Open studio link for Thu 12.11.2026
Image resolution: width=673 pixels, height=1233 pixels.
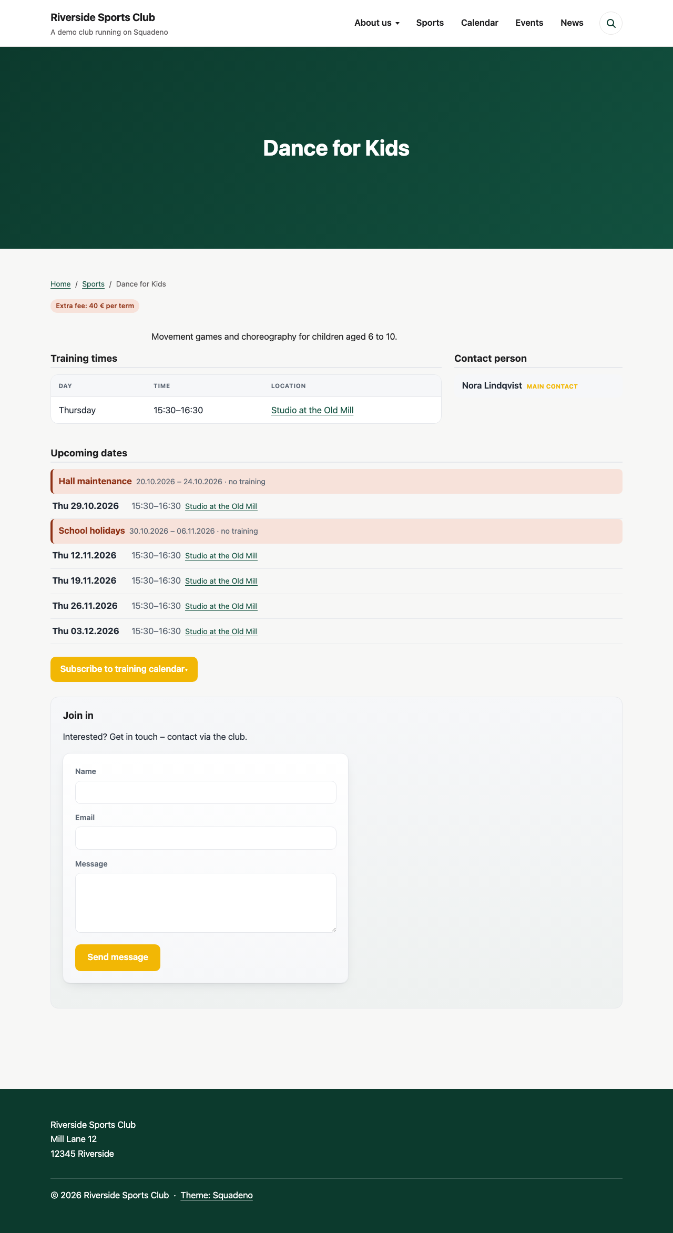coord(221,556)
